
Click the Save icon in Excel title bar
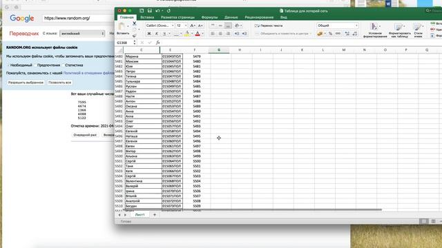[149, 11]
